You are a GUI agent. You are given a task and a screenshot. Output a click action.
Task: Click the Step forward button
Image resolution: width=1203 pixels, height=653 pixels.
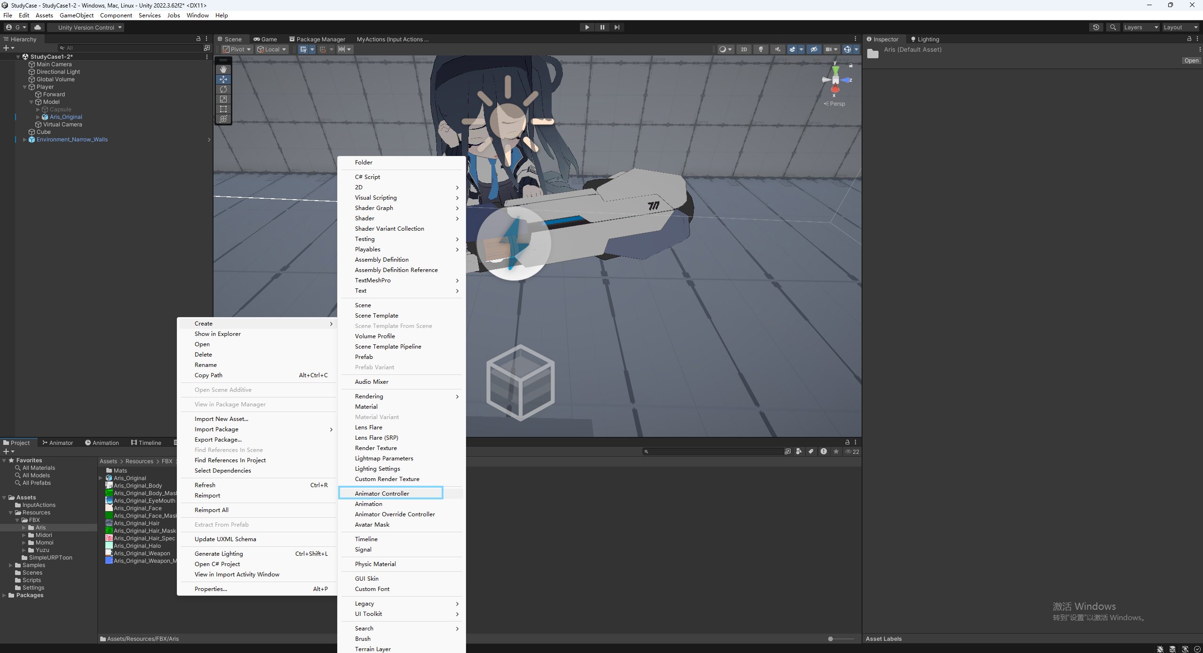[x=617, y=27]
